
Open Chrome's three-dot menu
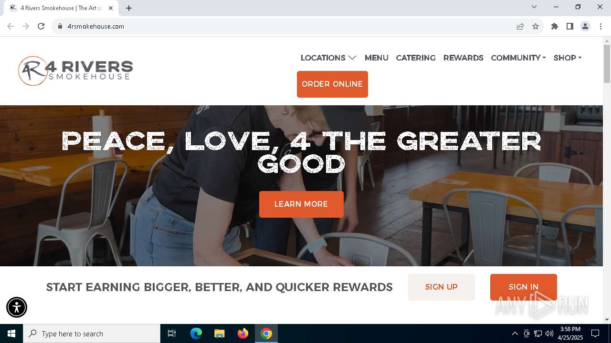pos(600,26)
